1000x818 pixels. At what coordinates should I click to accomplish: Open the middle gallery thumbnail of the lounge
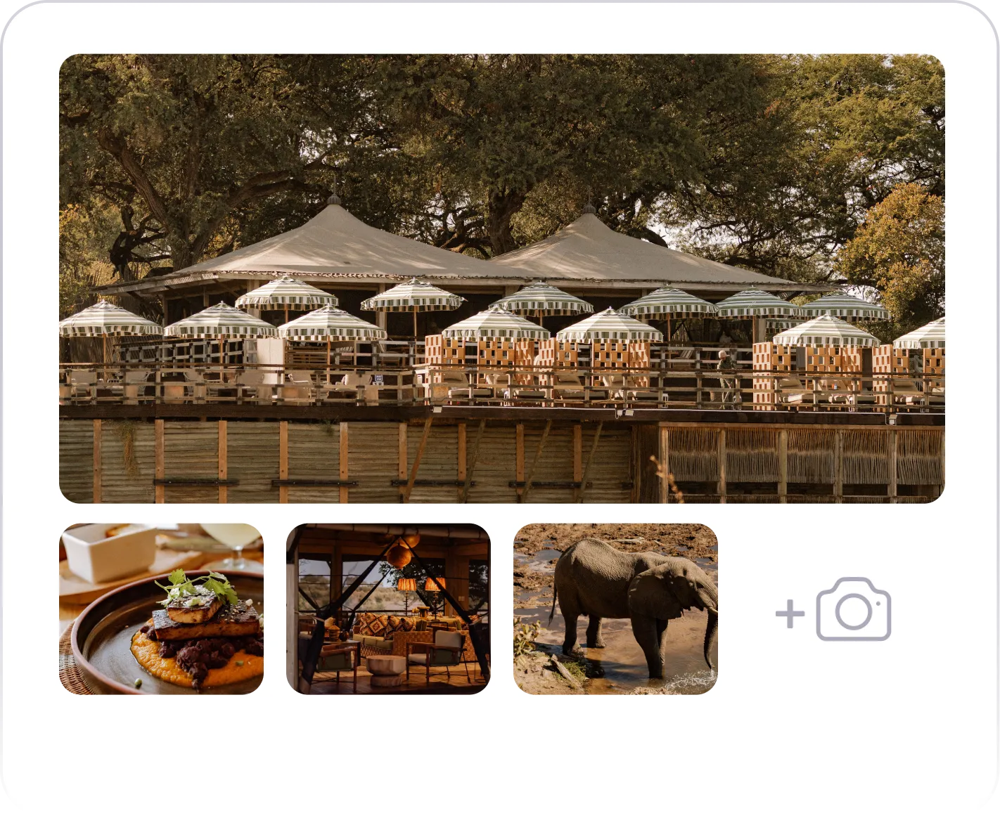tap(388, 609)
